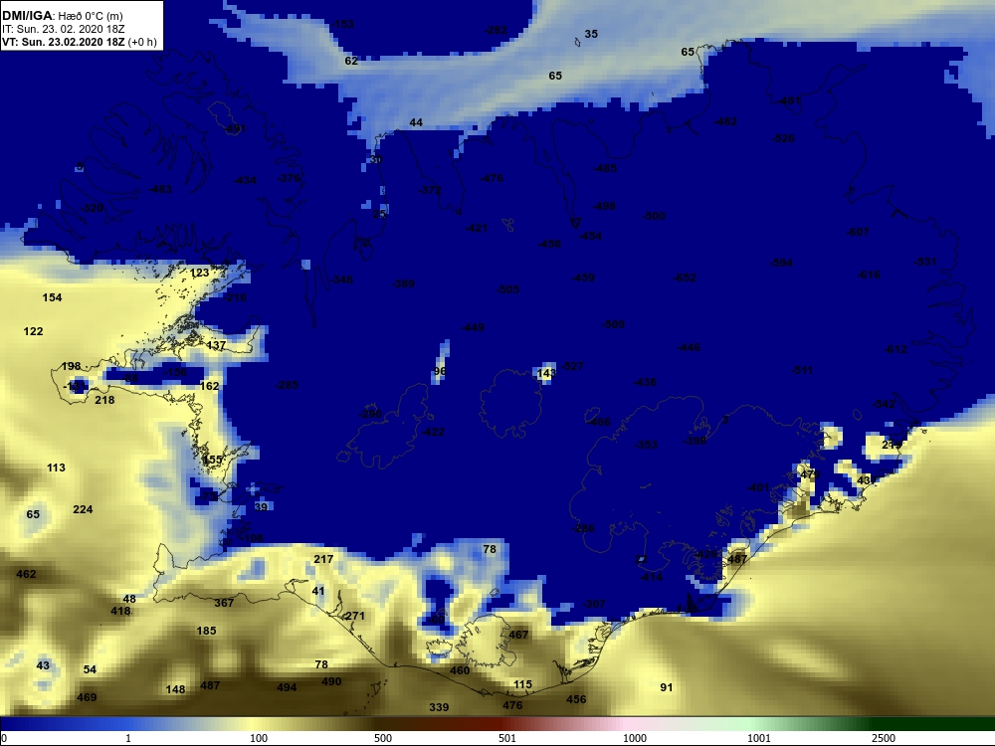The image size is (995, 746).
Task: Click the map value '224' in the western sea
Action: click(83, 509)
